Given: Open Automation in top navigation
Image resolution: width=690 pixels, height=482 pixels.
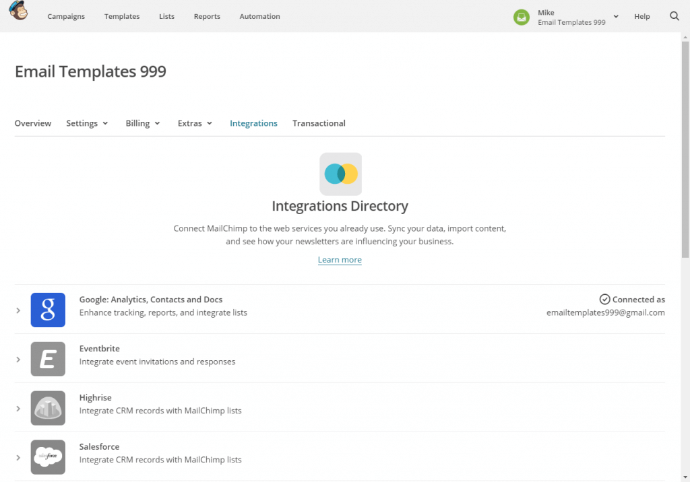Looking at the screenshot, I should tap(259, 16).
